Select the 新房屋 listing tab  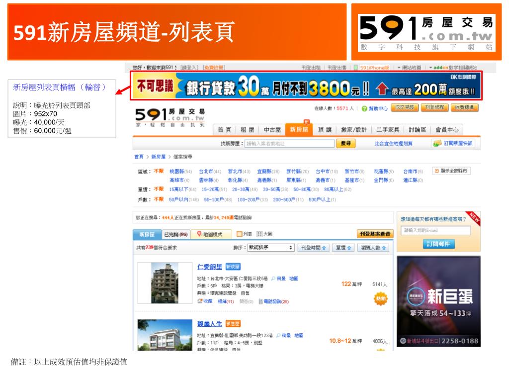pyautogui.click(x=147, y=234)
